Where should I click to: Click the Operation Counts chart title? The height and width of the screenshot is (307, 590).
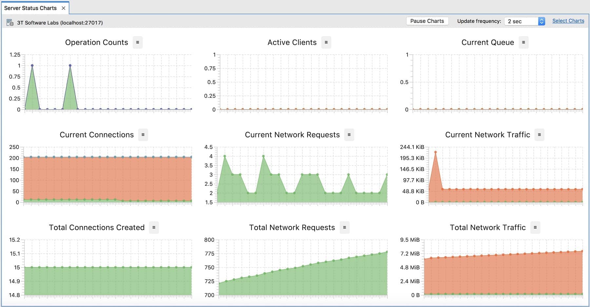pos(97,43)
